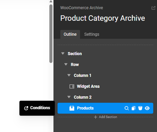The height and width of the screenshot is (132, 157).
Task: Select the Row outline item
Action: tap(75, 65)
